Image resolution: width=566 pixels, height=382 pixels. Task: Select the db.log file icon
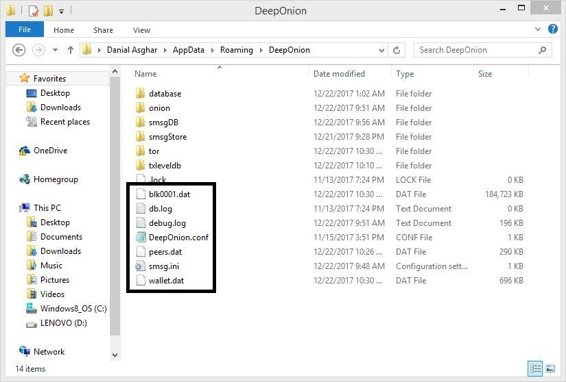pos(141,209)
